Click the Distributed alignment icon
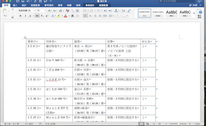The height and width of the screenshot is (126, 206). click(x=105, y=16)
